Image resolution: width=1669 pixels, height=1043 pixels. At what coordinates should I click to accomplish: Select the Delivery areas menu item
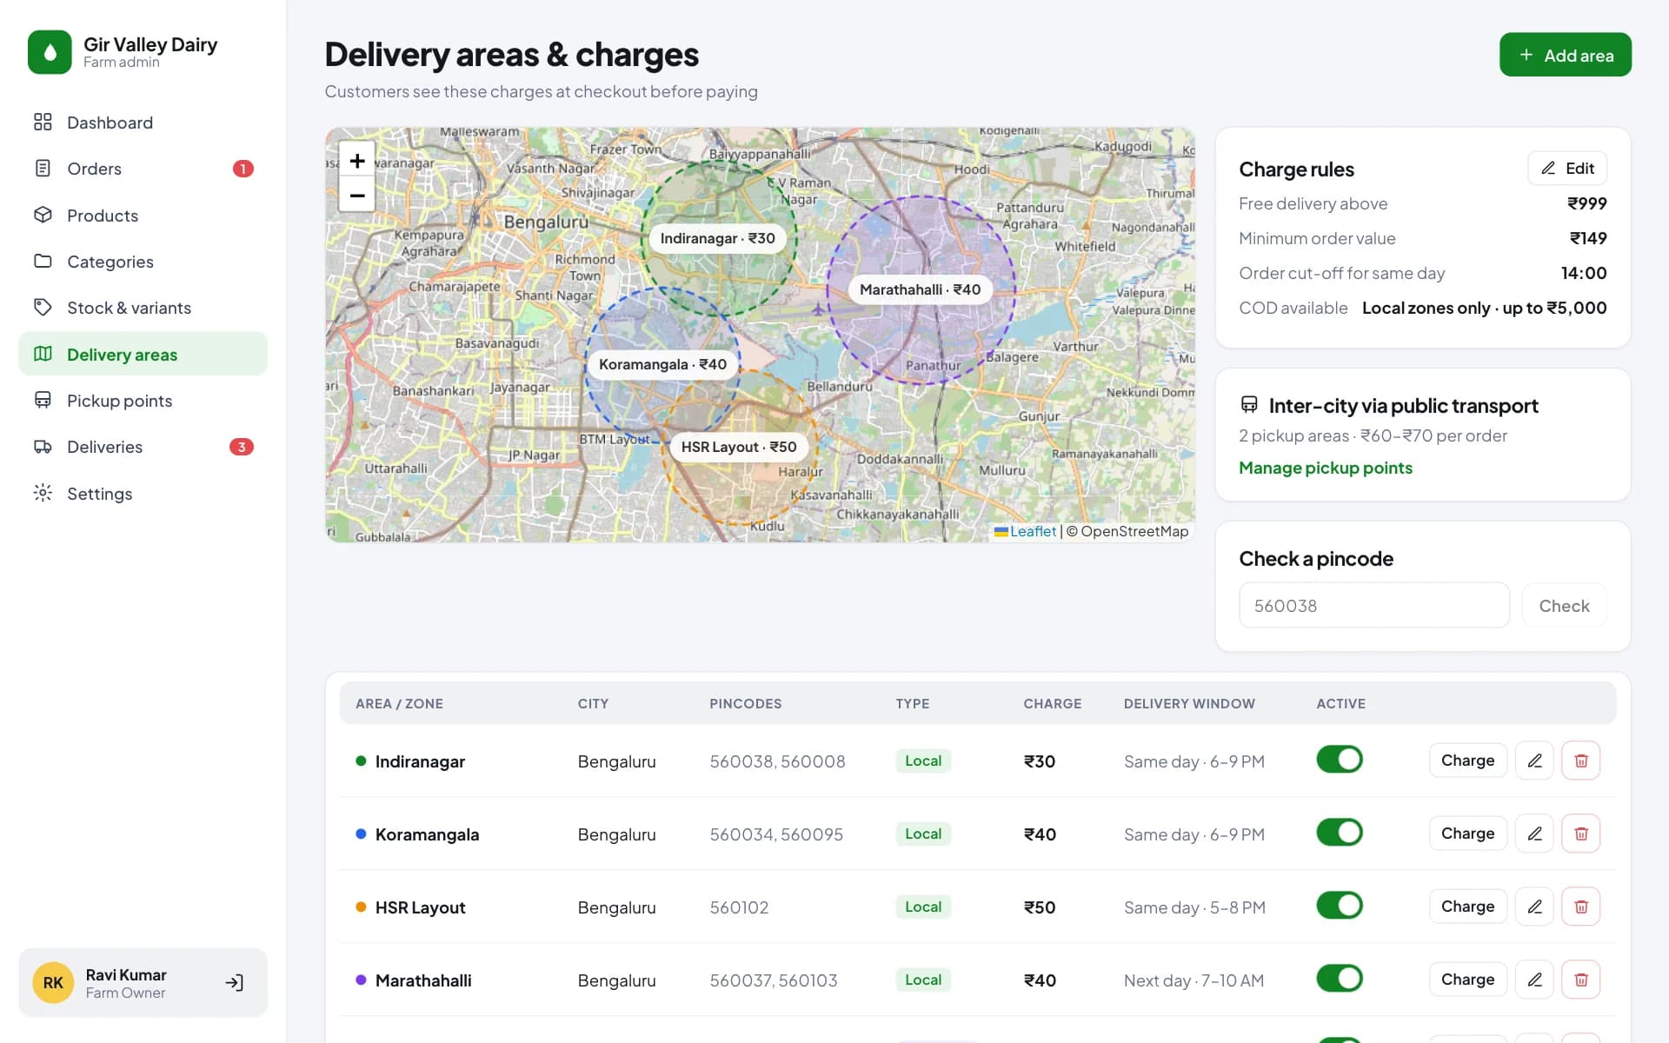[x=143, y=354]
